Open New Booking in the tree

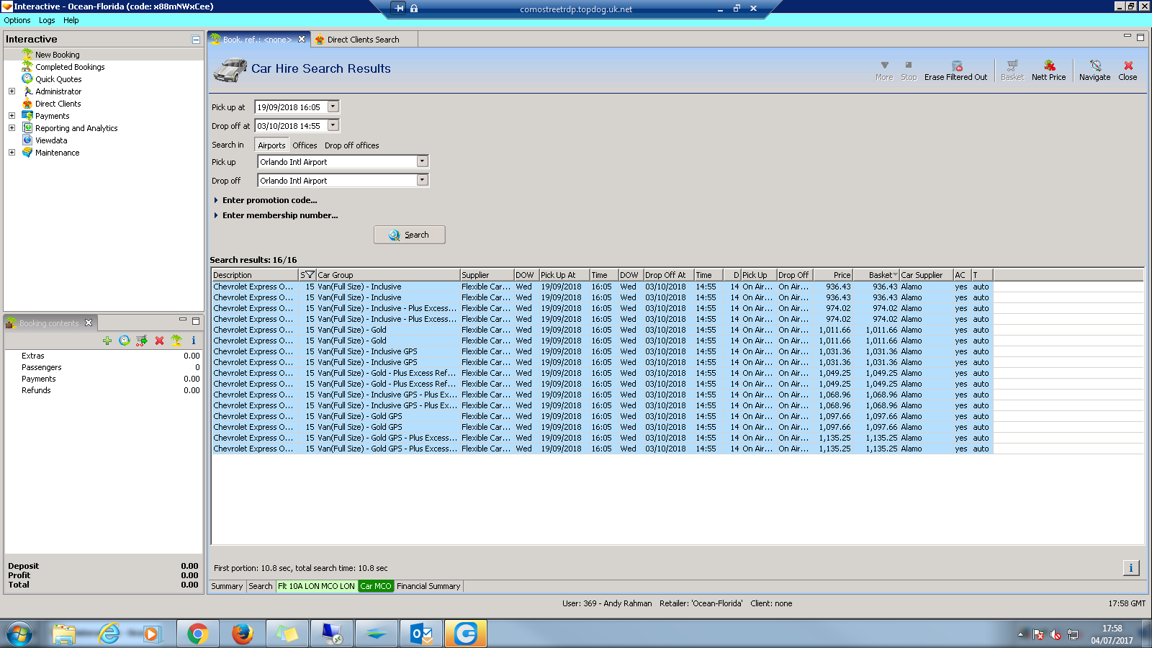(x=58, y=55)
